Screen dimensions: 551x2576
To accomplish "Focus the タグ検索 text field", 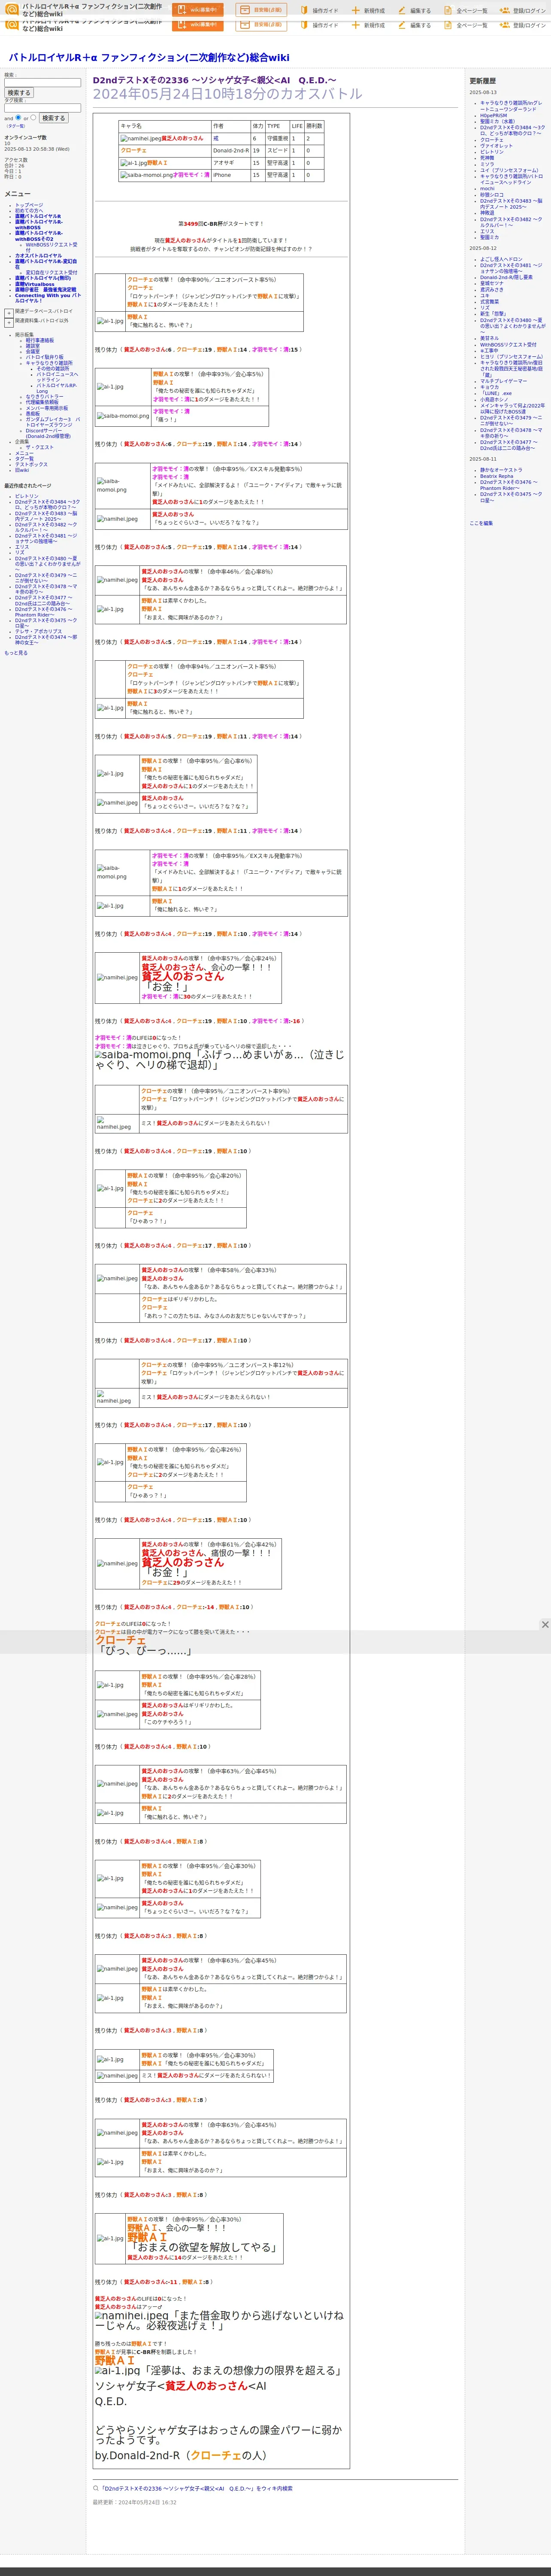I will tap(42, 108).
